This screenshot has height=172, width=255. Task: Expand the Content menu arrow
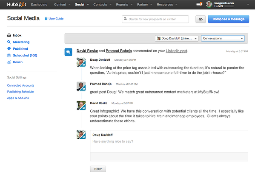point(69,5)
